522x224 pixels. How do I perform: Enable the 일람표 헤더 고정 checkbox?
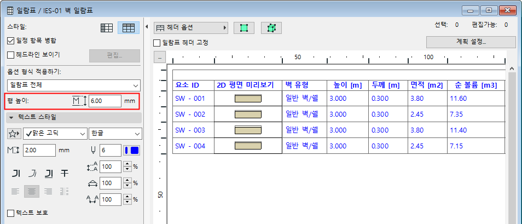coord(156,43)
